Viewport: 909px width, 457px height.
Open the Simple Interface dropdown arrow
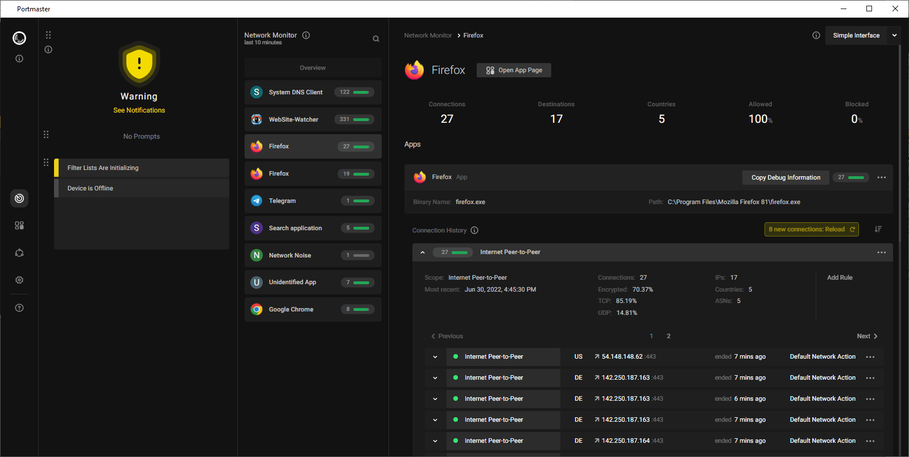[x=894, y=35]
